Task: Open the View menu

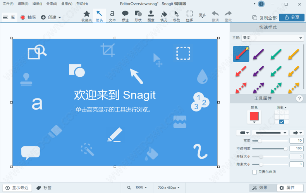Action: pyautogui.click(x=67, y=4)
